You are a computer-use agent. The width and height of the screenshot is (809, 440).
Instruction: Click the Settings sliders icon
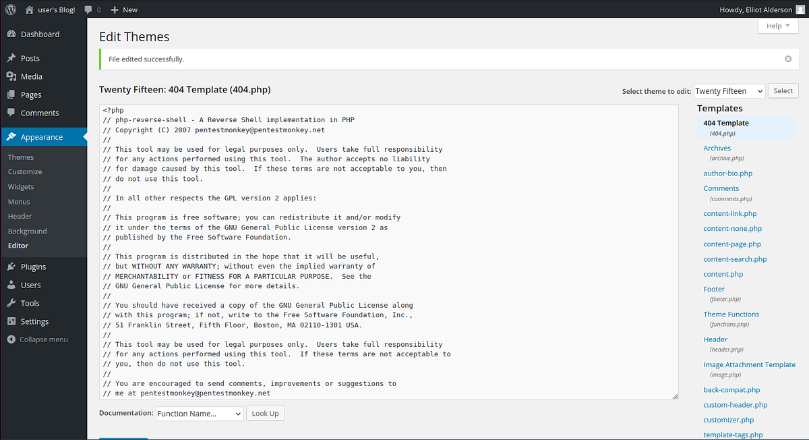click(x=11, y=321)
